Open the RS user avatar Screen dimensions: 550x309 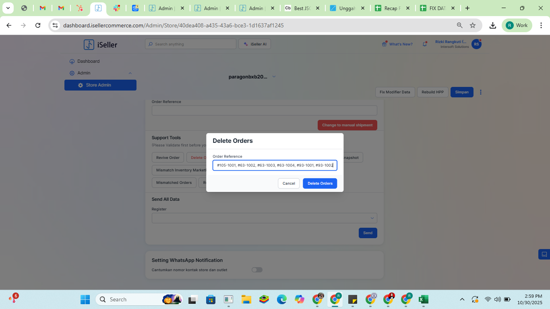(476, 44)
